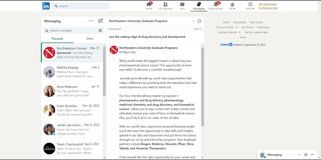Click Northeastern logo in message body
This screenshot has height=160, width=321.
(114, 50)
